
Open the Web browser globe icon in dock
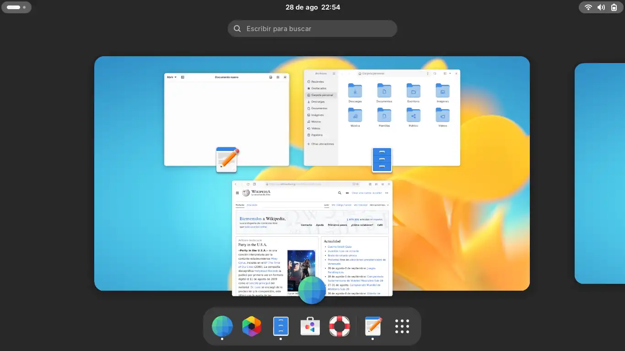(x=222, y=326)
